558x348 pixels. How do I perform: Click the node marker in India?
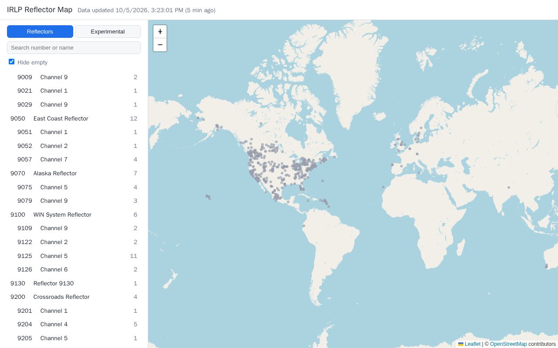[509, 187]
